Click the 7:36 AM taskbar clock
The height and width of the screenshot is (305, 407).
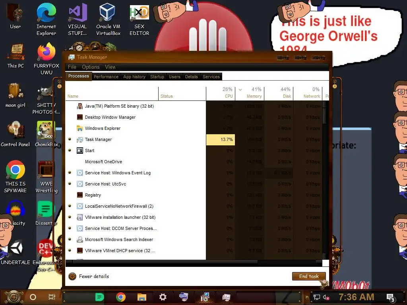tap(357, 297)
